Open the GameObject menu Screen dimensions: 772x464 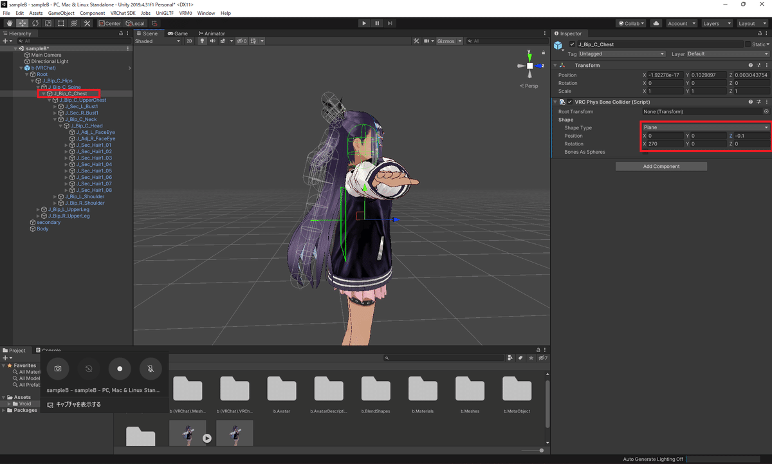click(61, 13)
